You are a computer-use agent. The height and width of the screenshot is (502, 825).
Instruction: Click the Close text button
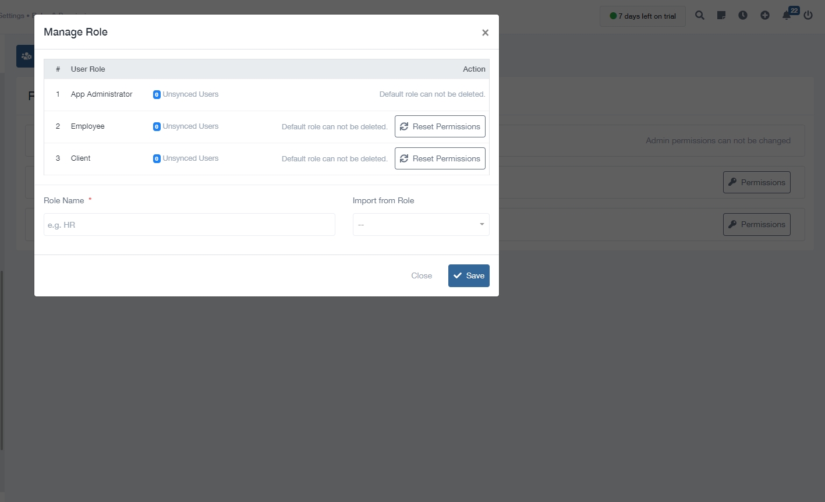422,276
